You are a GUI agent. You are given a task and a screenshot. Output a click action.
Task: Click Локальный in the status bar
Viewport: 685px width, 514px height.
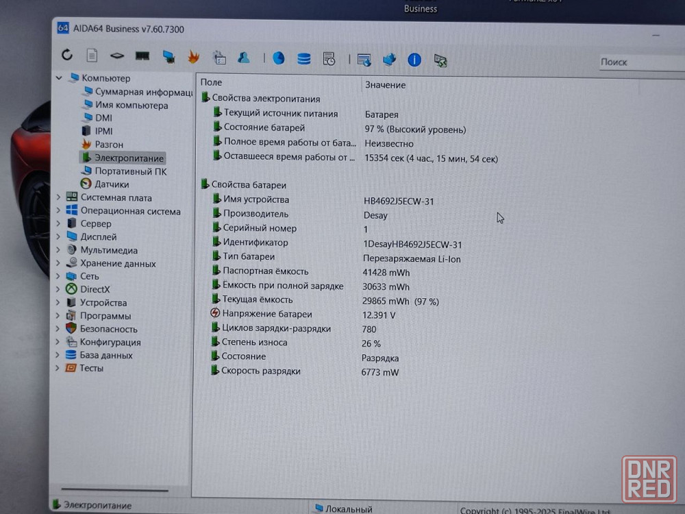tap(344, 509)
